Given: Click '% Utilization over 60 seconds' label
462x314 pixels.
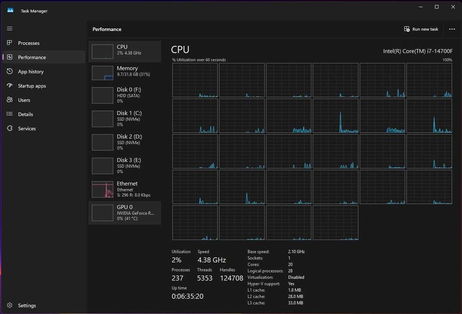Looking at the screenshot, I should pos(199,60).
